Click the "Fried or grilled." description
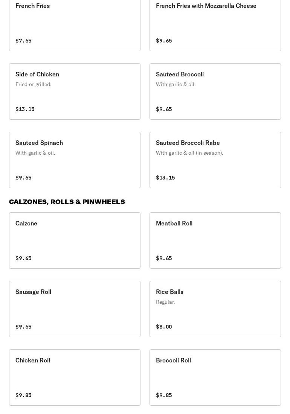The image size is (290, 414). (x=34, y=84)
